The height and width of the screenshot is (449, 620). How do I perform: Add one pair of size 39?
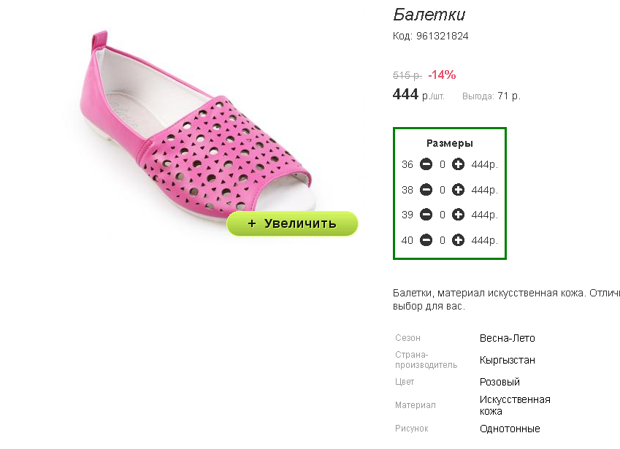pos(459,215)
